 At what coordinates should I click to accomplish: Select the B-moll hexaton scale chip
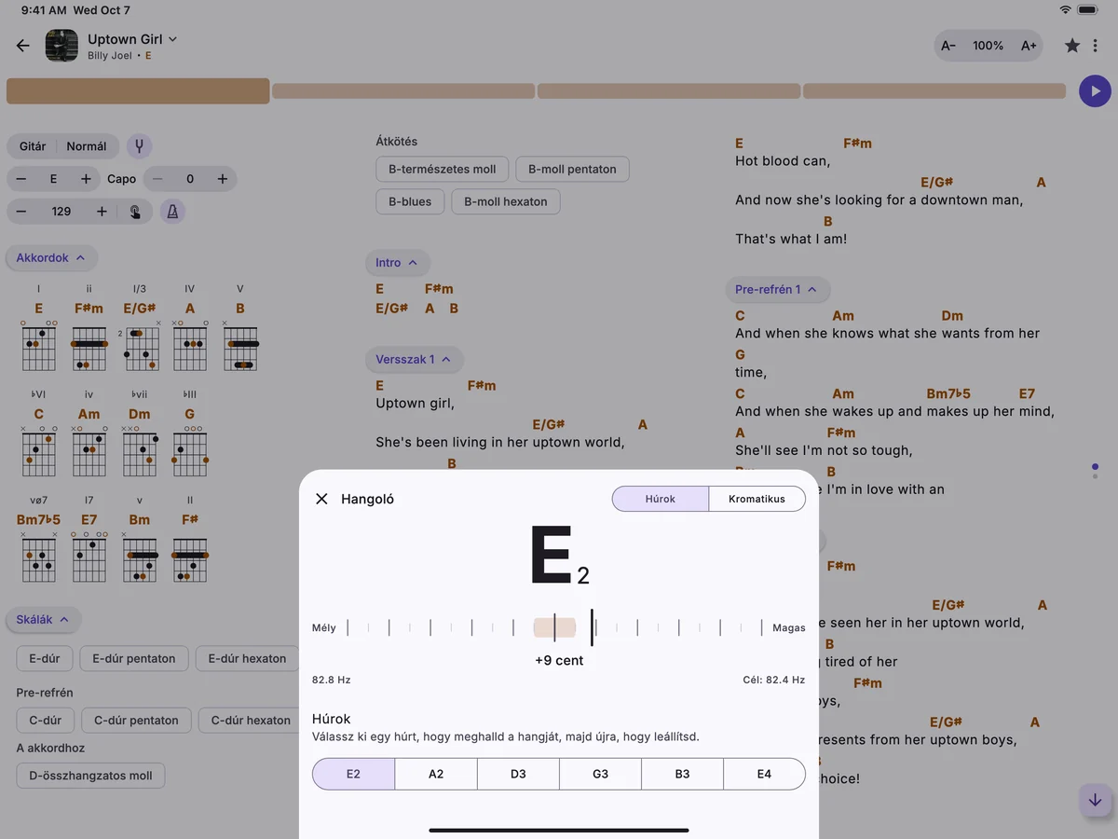[506, 201]
